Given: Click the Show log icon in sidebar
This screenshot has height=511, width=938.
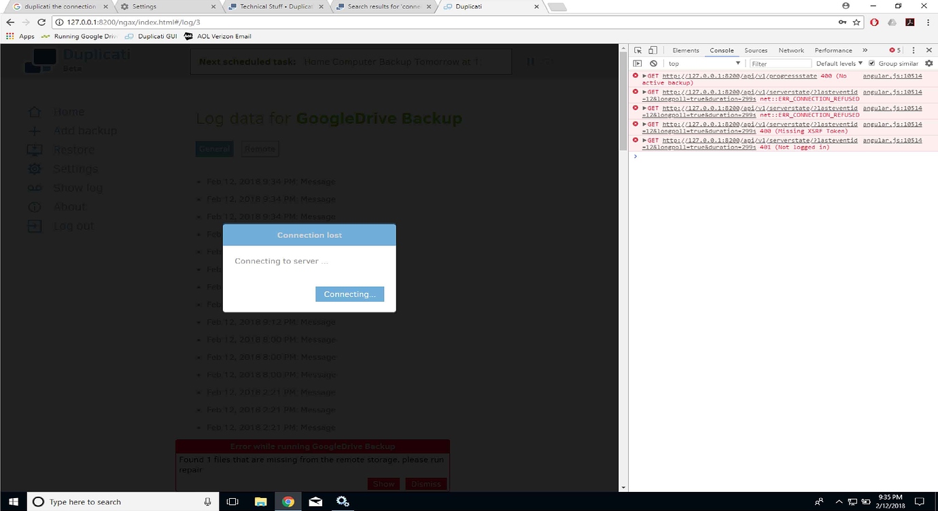Looking at the screenshot, I should [35, 188].
